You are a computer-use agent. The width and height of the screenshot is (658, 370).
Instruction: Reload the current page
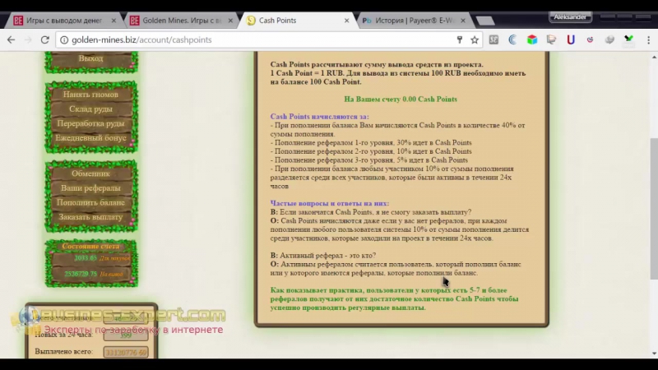(x=44, y=39)
